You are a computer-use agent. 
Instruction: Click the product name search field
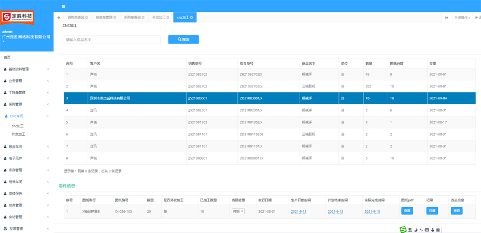(x=111, y=39)
